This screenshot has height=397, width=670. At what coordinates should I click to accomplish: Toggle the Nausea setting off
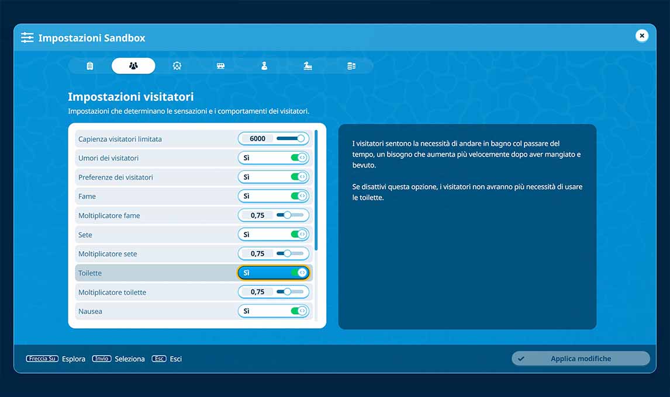(298, 311)
